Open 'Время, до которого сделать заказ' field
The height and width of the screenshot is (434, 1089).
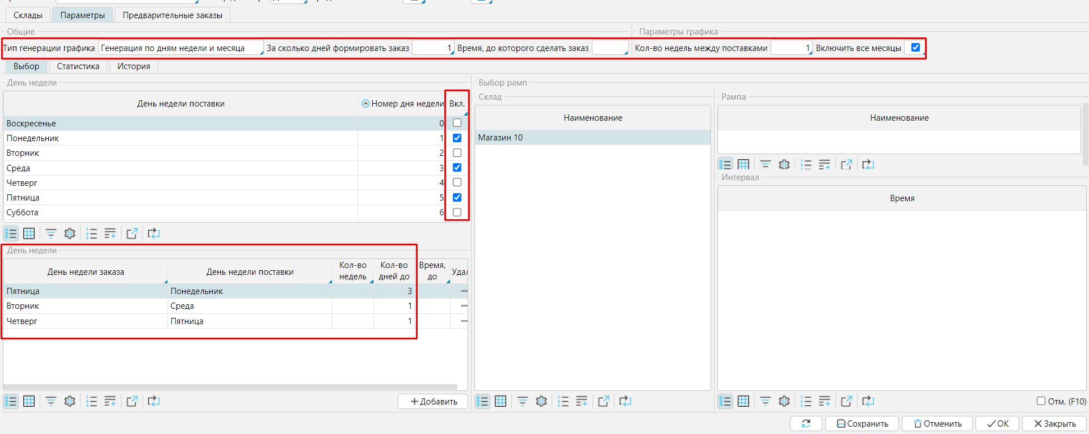pos(609,48)
